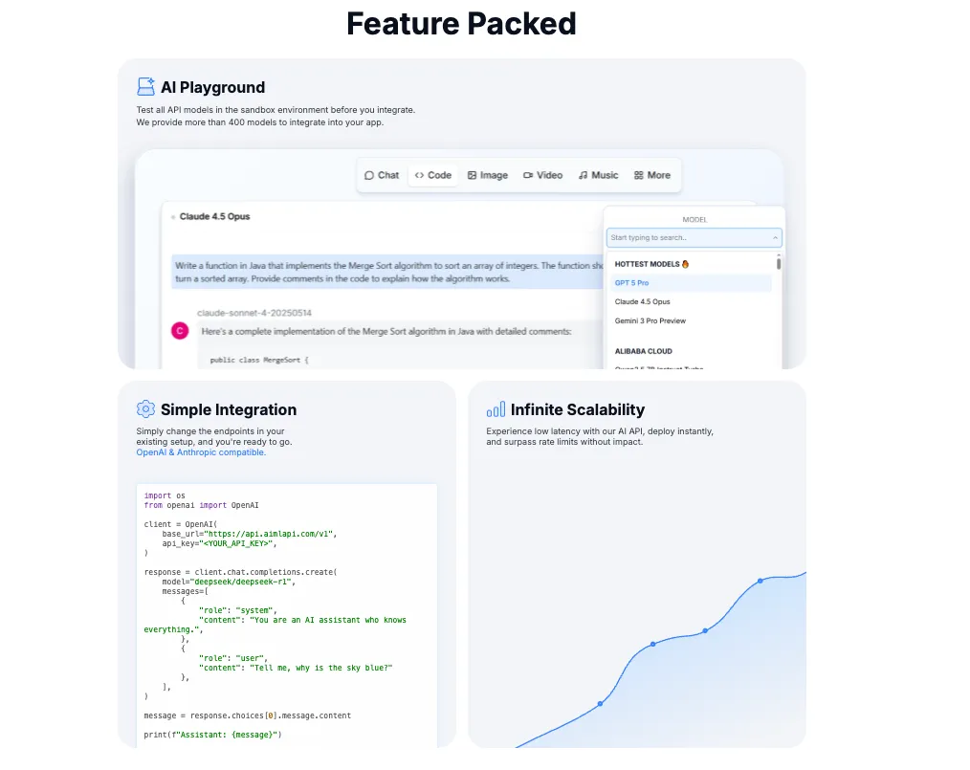Click the second data point on scalability chart

(652, 645)
